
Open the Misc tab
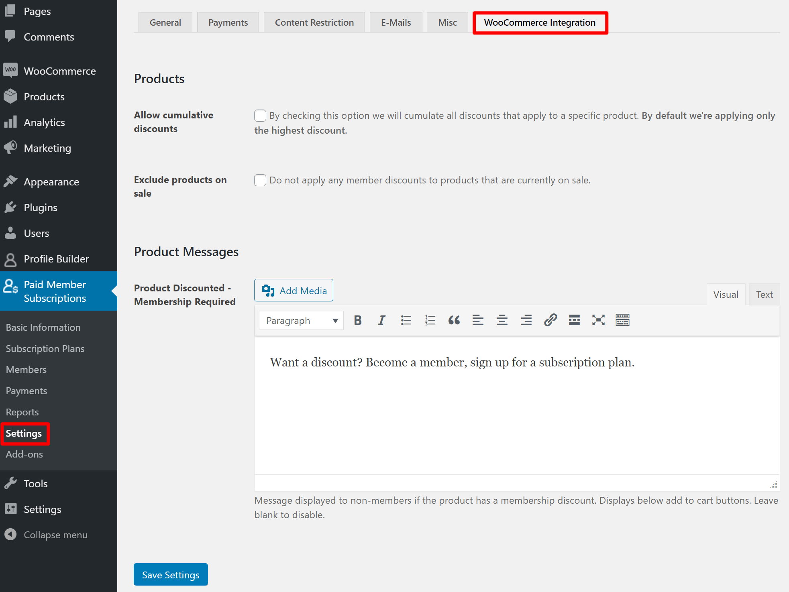point(448,22)
